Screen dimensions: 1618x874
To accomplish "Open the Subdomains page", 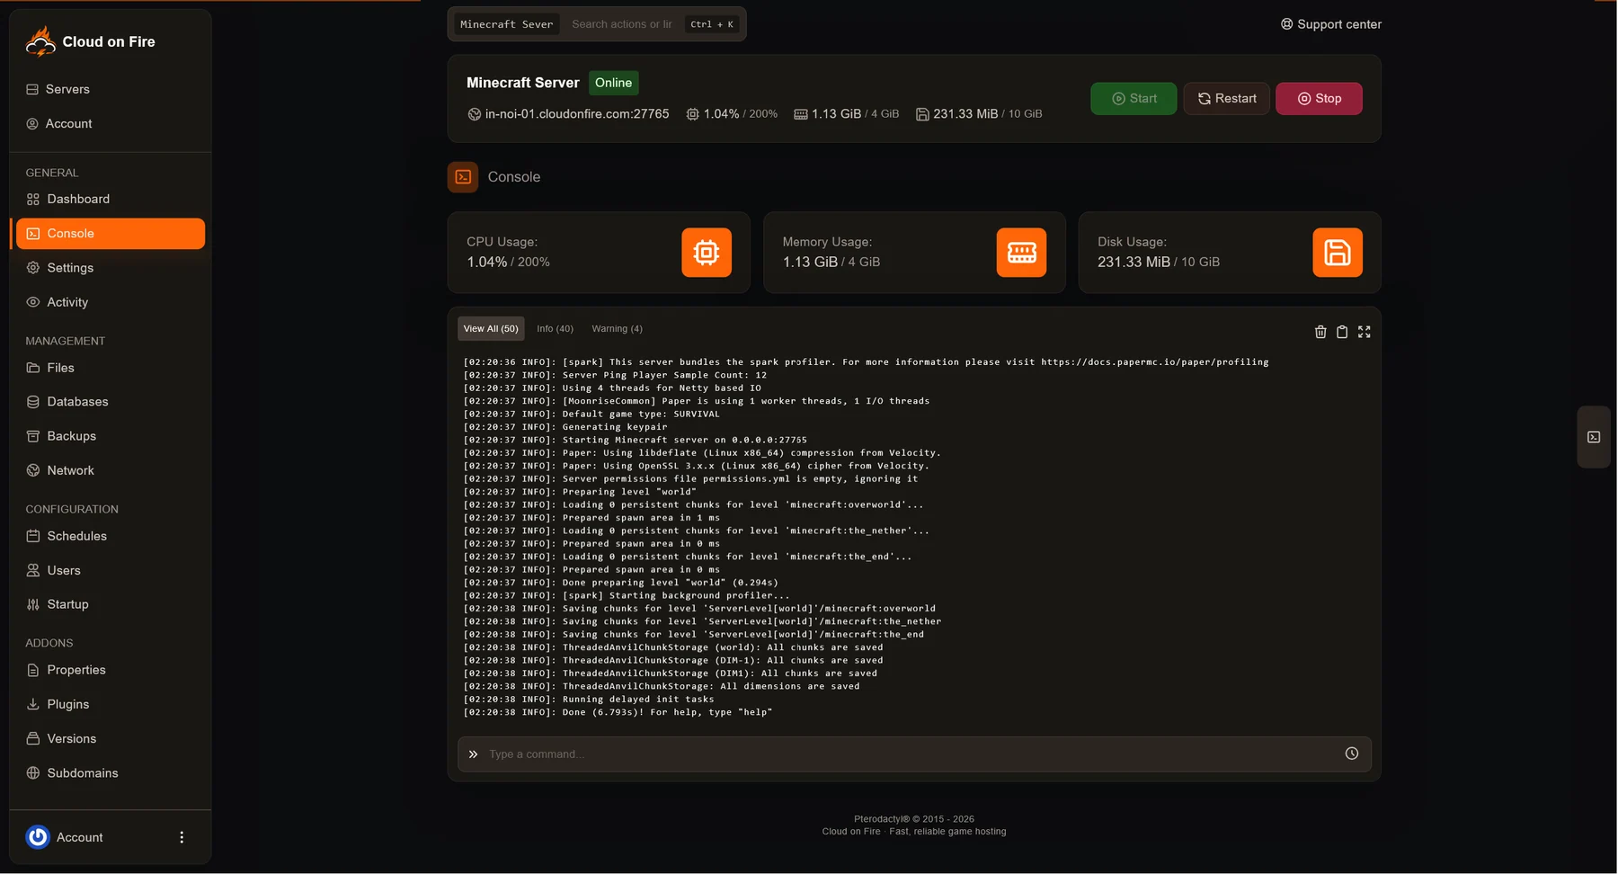I will [111, 773].
